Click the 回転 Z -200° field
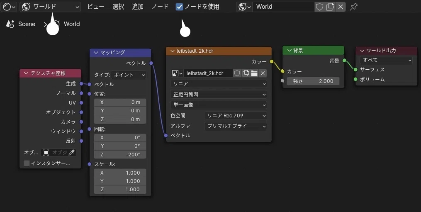 tap(120, 154)
